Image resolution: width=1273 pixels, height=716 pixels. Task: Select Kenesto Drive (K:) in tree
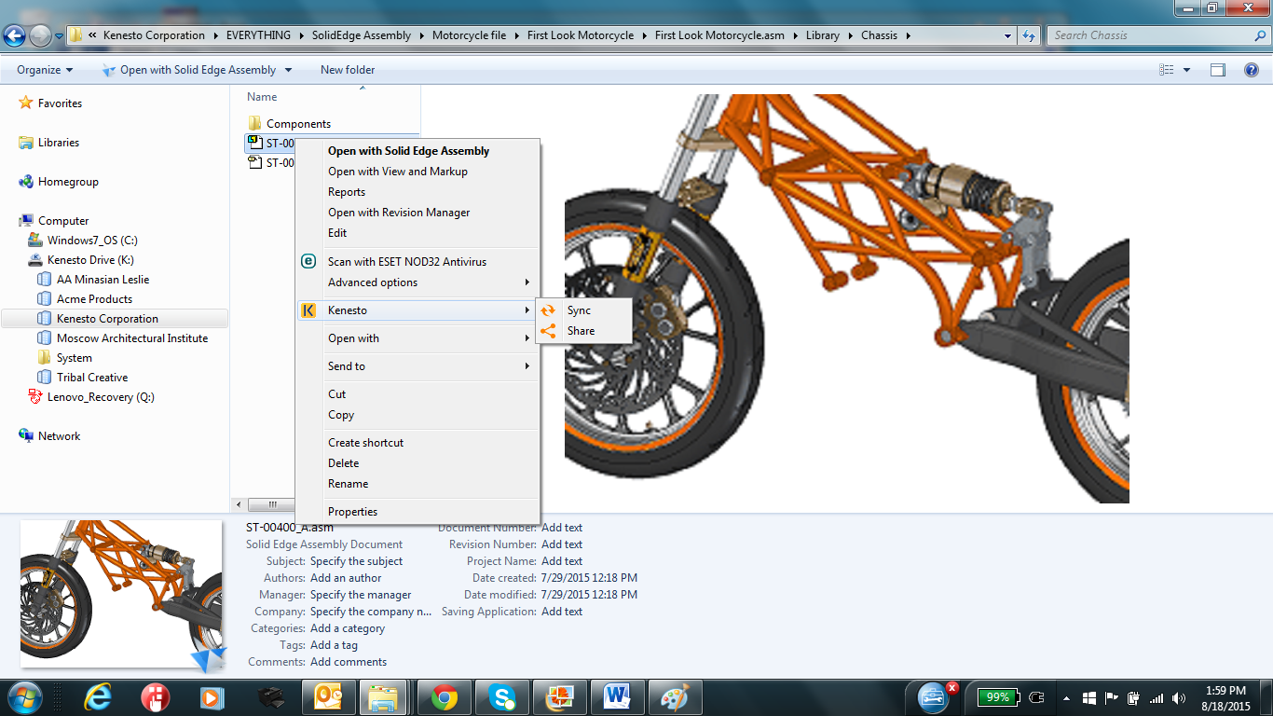click(90, 260)
